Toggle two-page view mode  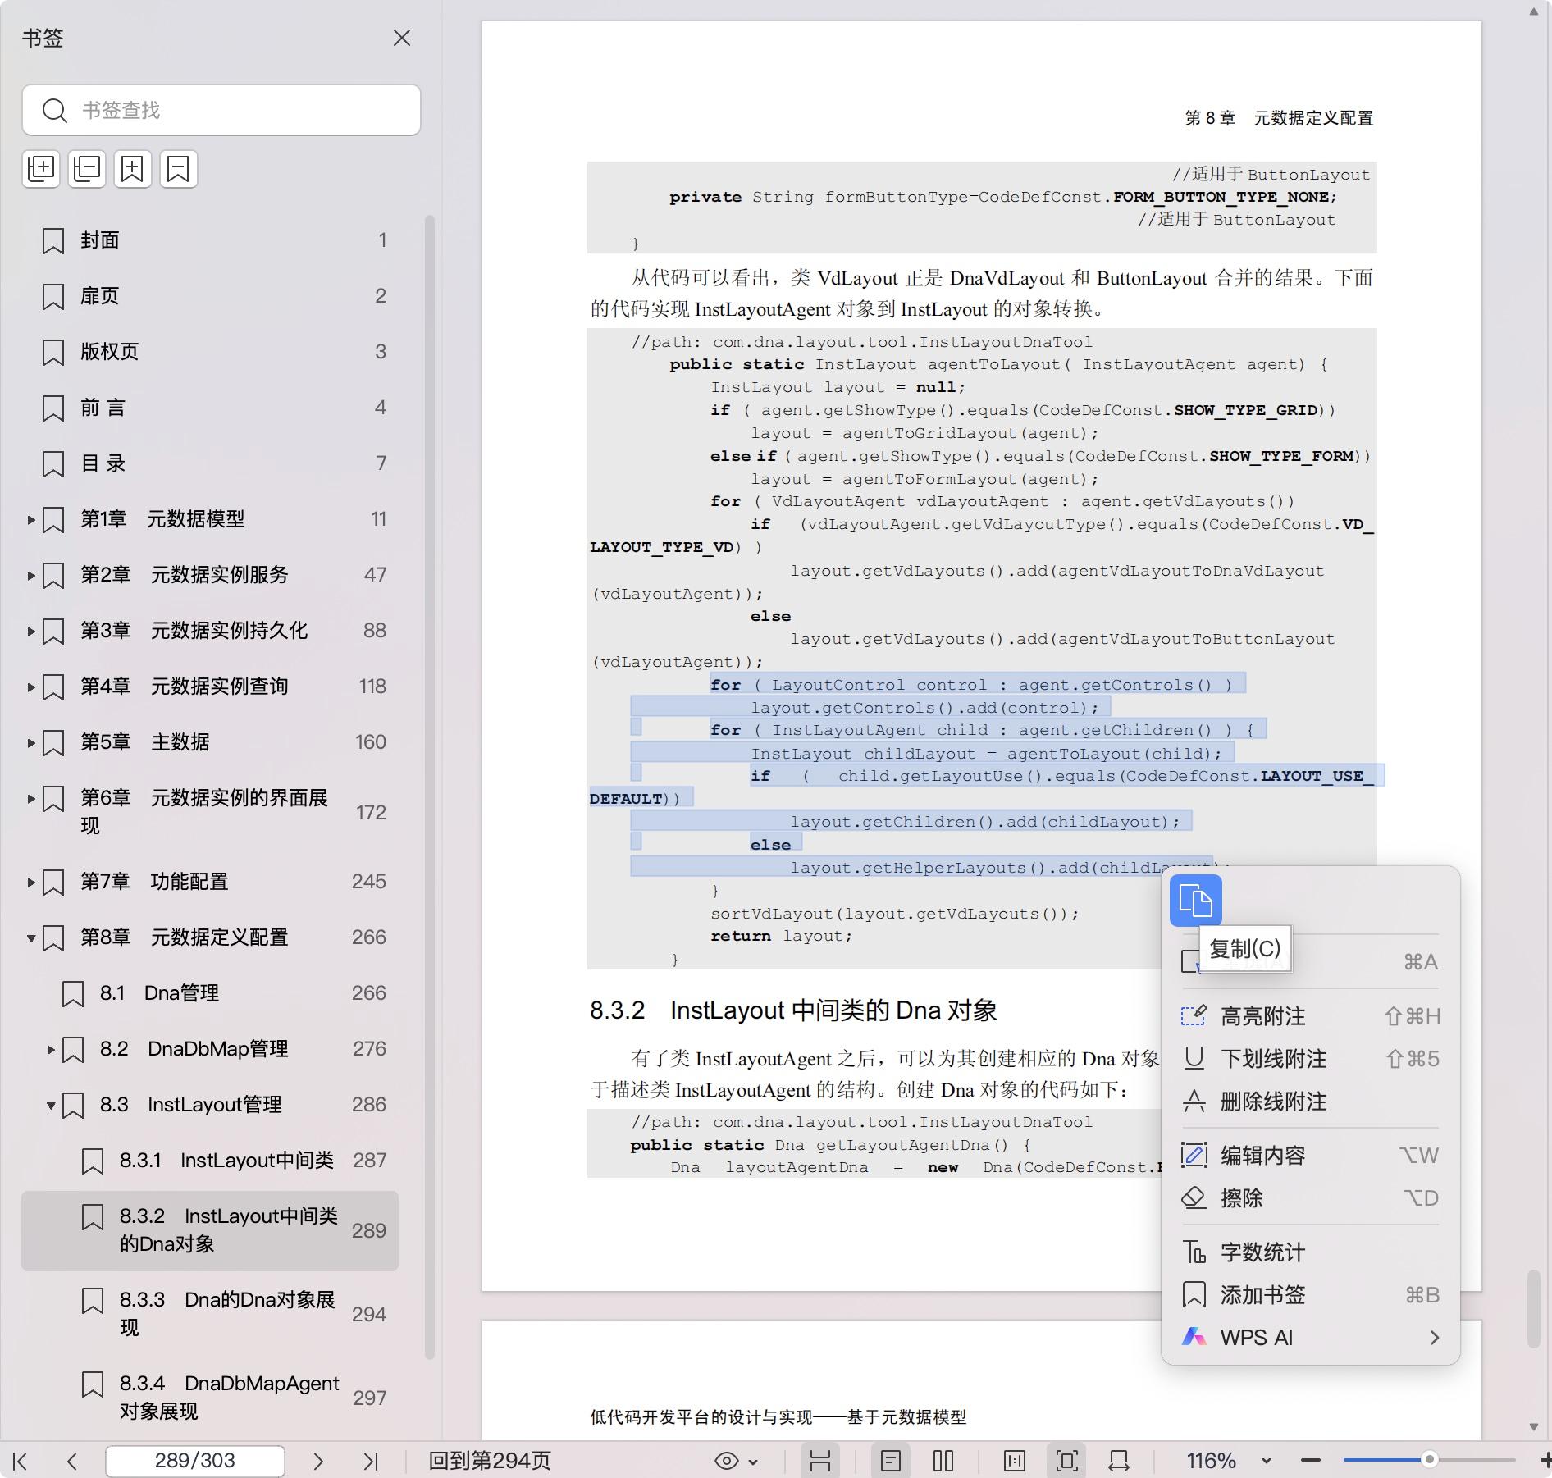click(943, 1461)
